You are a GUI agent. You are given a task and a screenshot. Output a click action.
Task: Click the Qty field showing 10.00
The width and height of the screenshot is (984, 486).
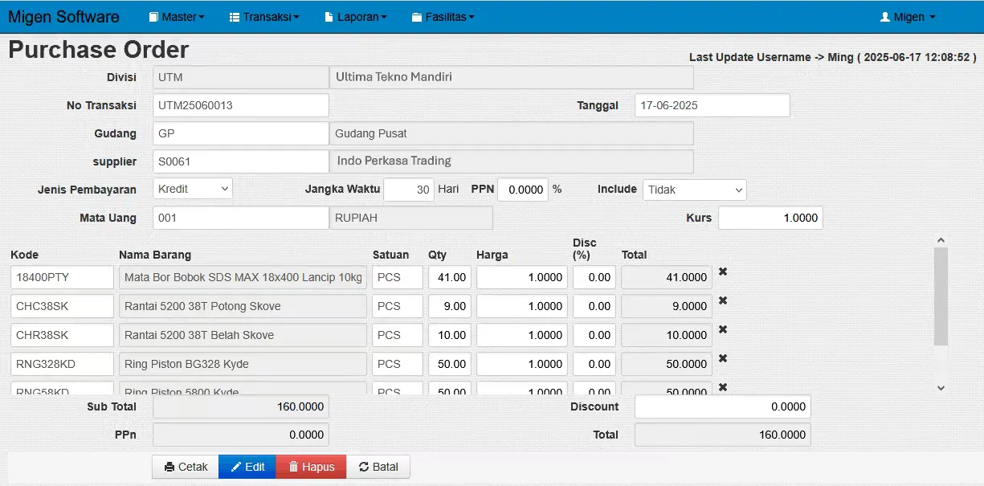(450, 335)
